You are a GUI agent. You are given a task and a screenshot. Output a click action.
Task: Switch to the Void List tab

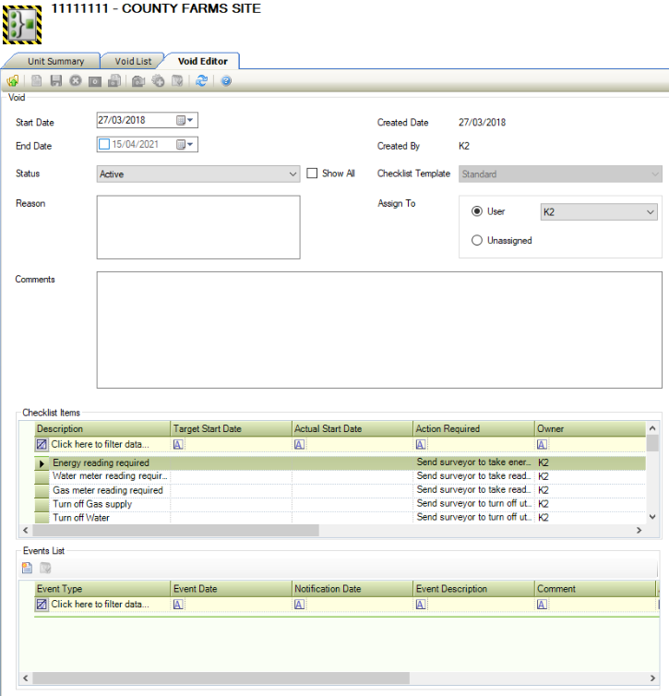point(133,61)
